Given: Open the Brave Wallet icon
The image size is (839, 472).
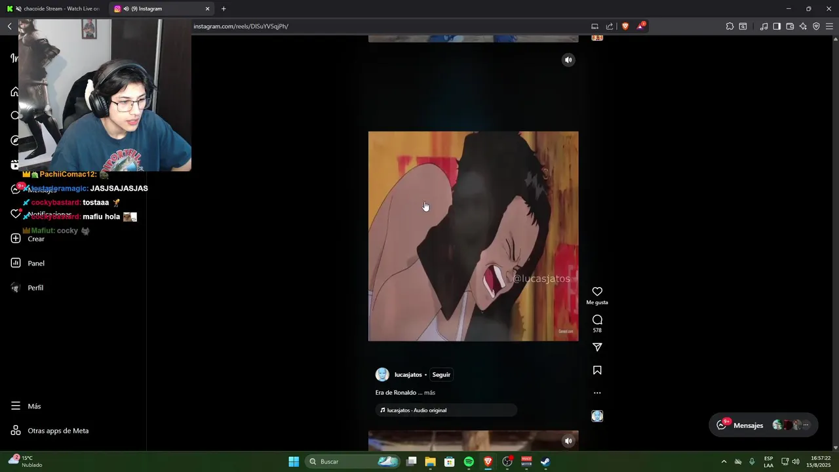Looking at the screenshot, I should [790, 26].
